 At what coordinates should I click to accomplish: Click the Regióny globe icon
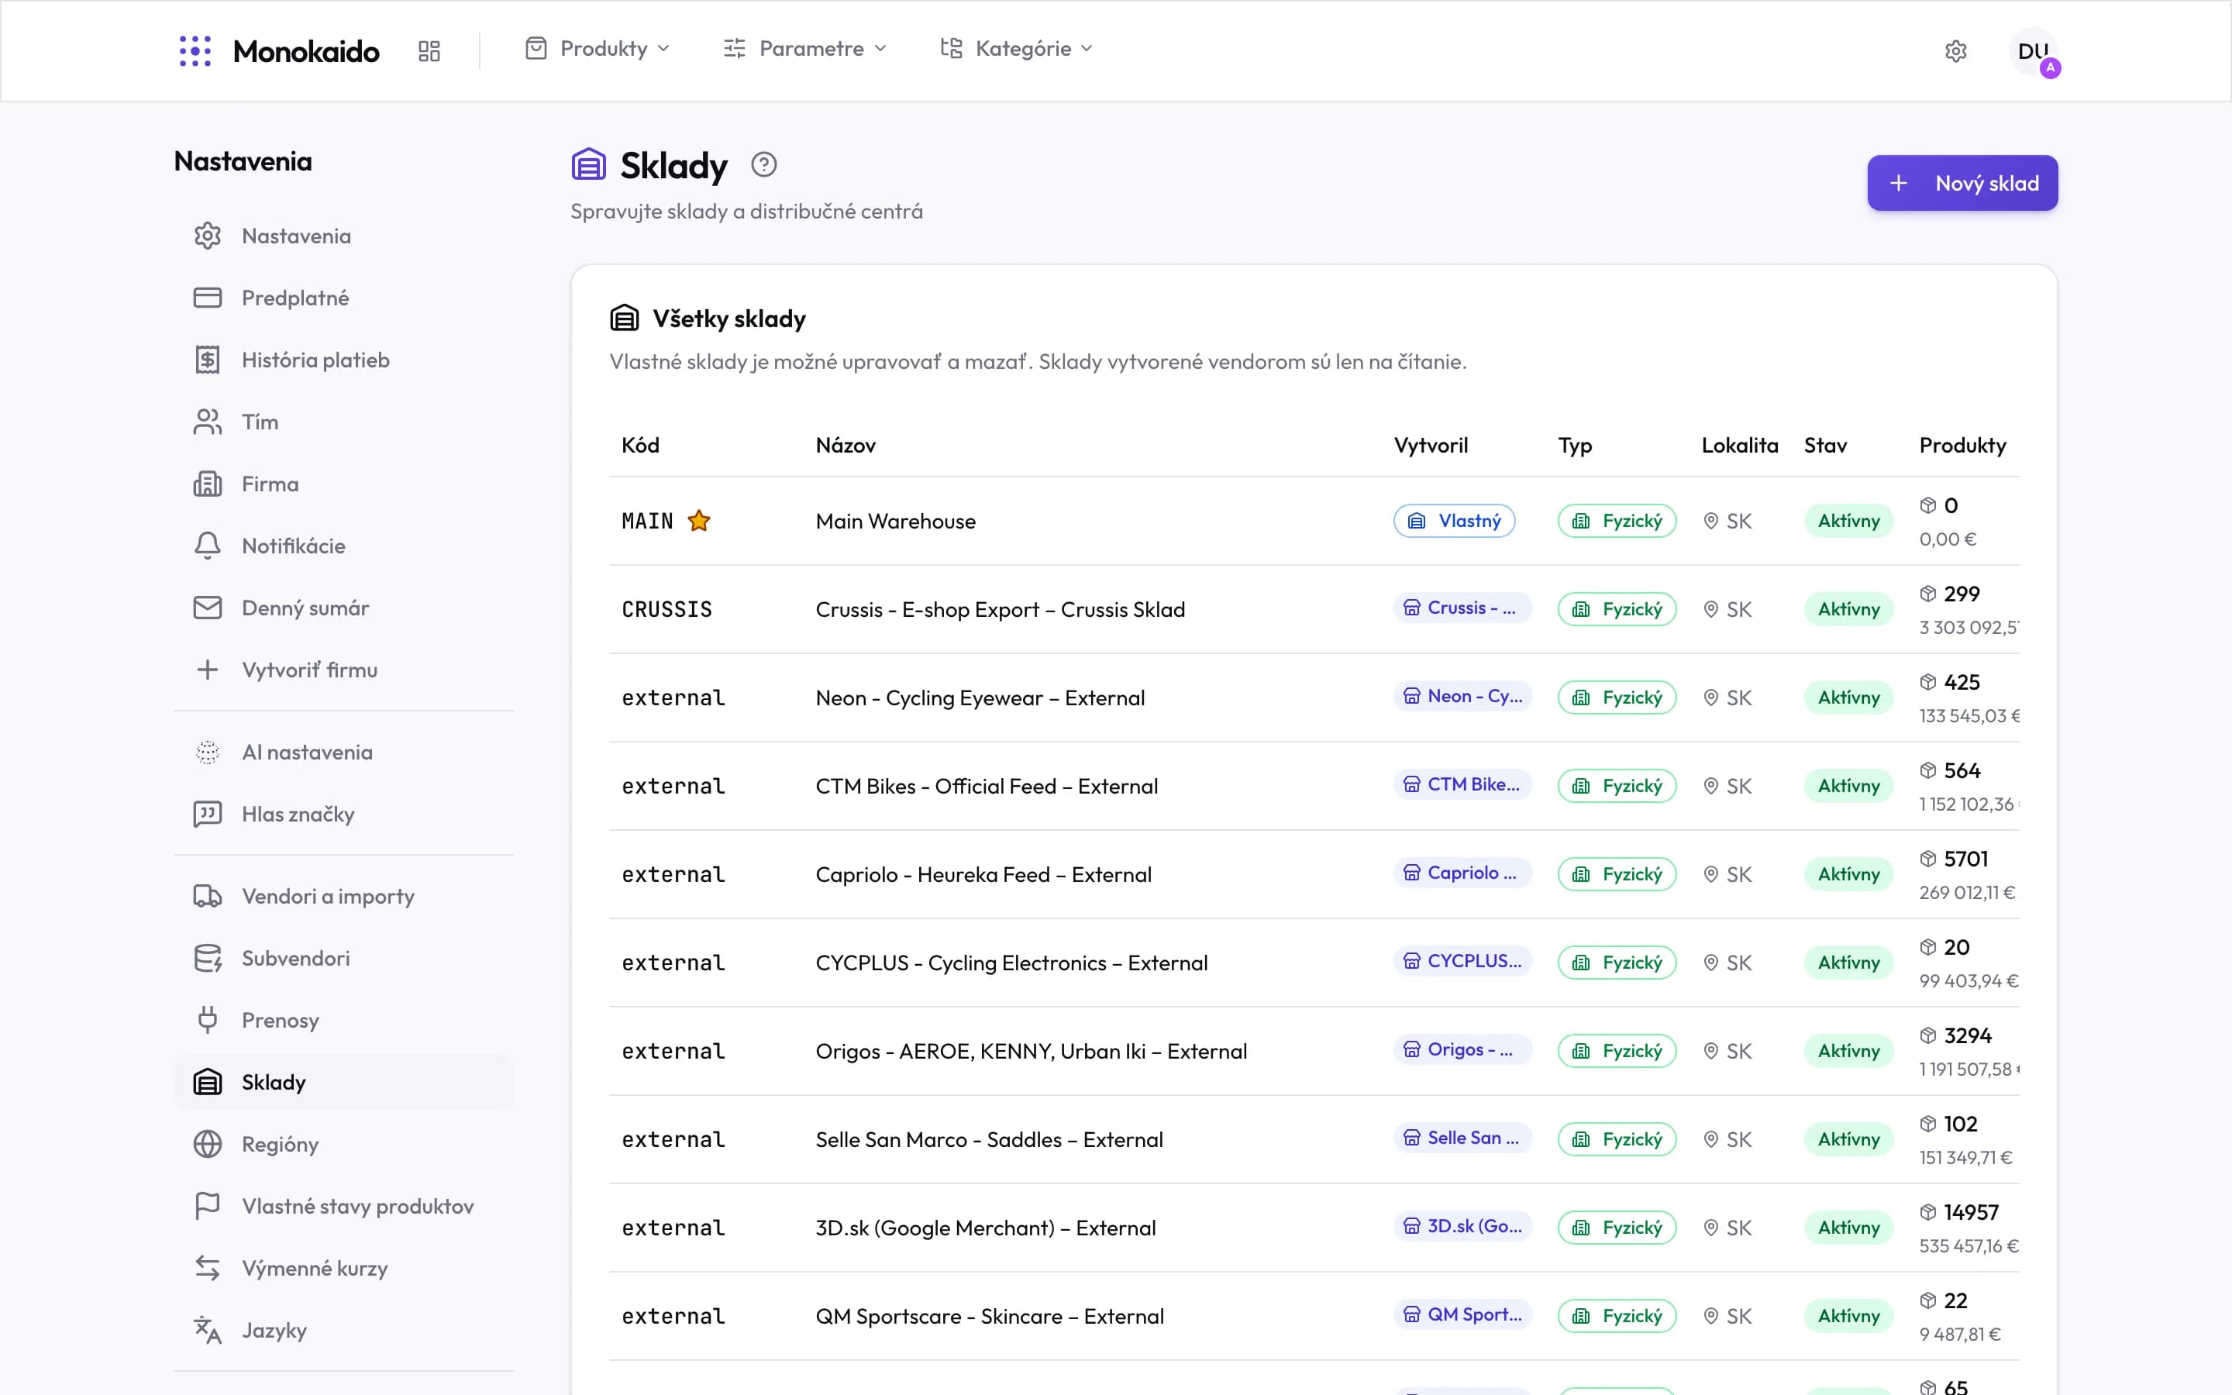[208, 1144]
